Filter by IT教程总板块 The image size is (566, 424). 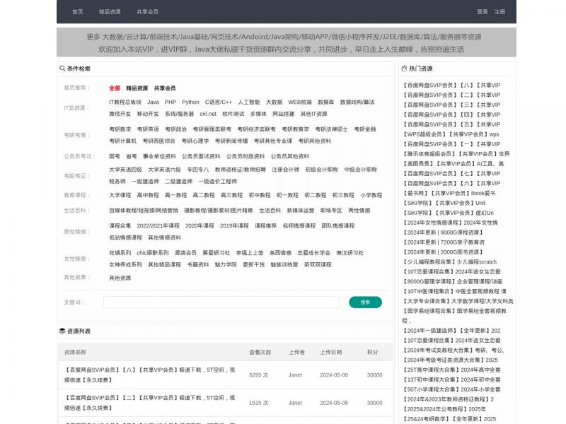coord(125,102)
